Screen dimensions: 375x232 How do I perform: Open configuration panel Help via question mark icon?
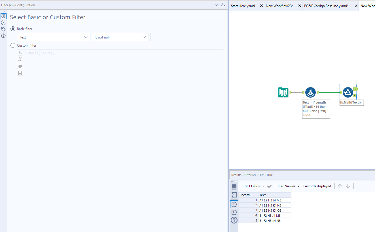(x=3, y=35)
